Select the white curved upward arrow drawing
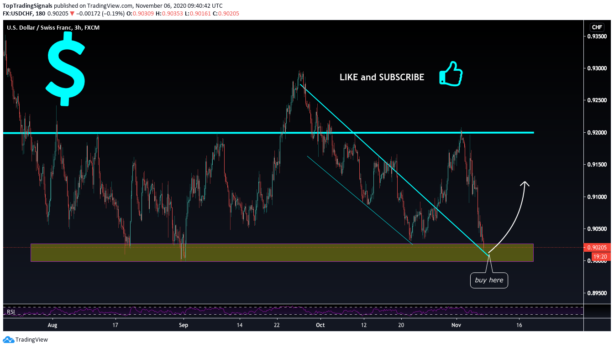Image resolution: width=614 pixels, height=348 pixels. tap(508, 217)
